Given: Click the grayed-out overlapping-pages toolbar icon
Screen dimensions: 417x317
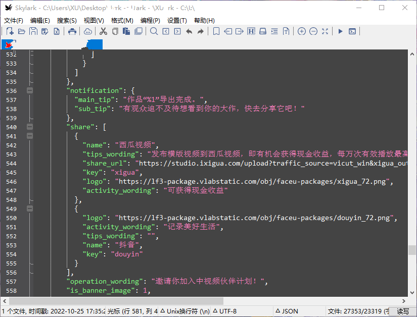Looking at the screenshot, I should pyautogui.click(x=138, y=31).
